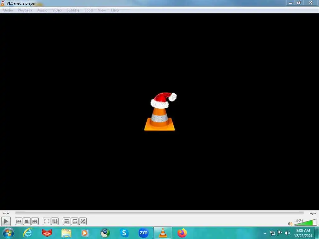Close the VLC media player window
The width and height of the screenshot is (319, 239).
point(311,2)
